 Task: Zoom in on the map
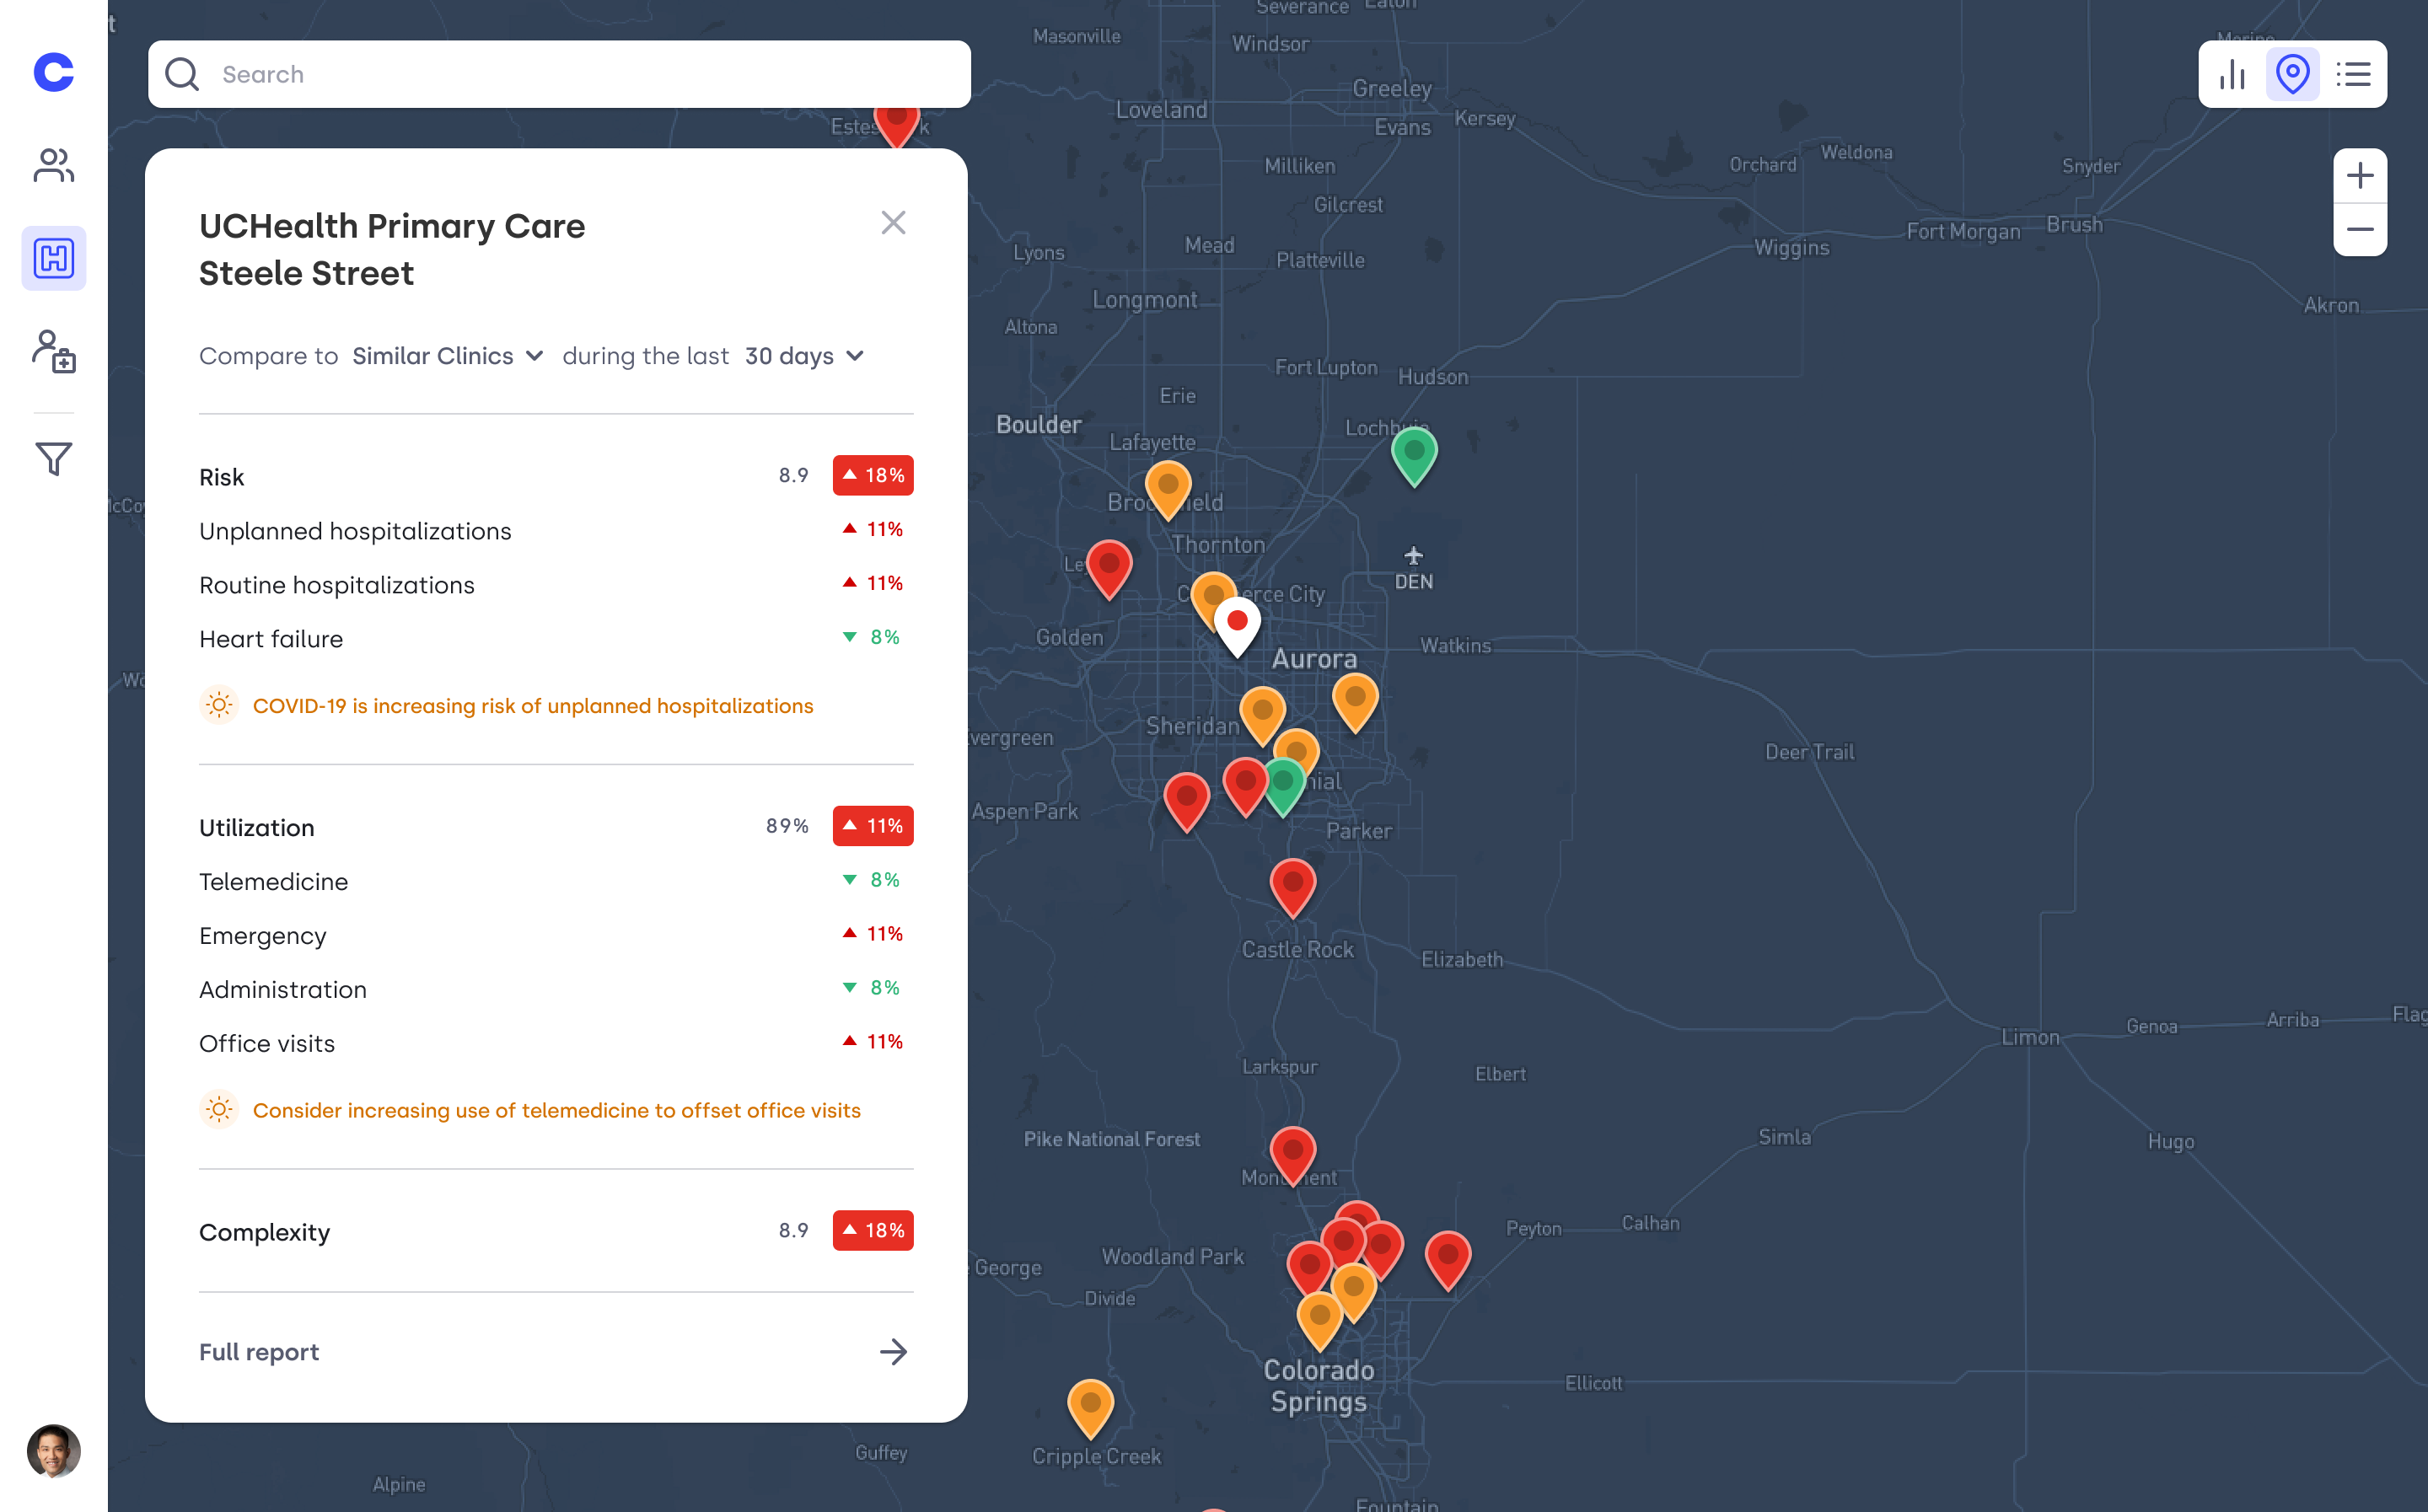[2359, 176]
